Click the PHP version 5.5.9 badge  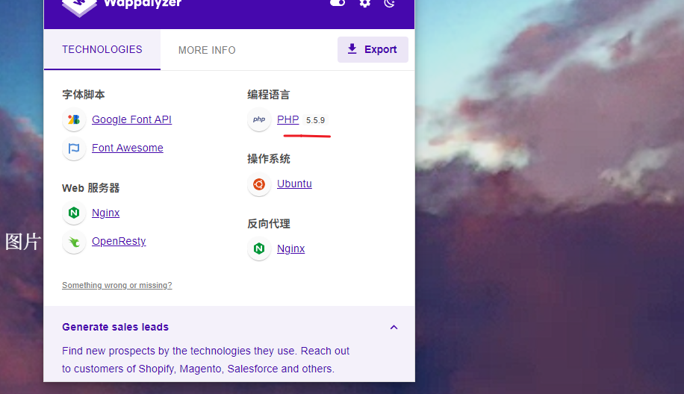pos(315,120)
